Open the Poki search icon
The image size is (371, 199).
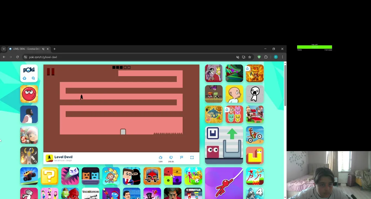pos(33,78)
